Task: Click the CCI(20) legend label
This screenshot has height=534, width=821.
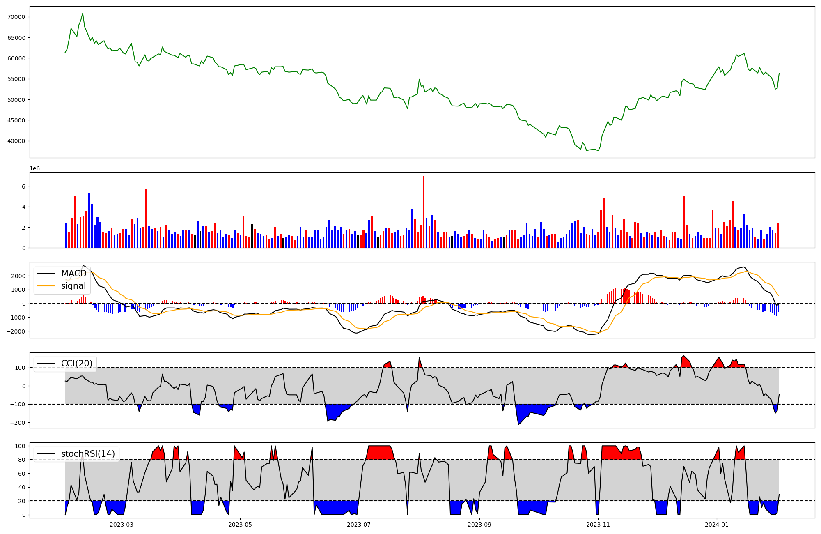Action: click(76, 363)
